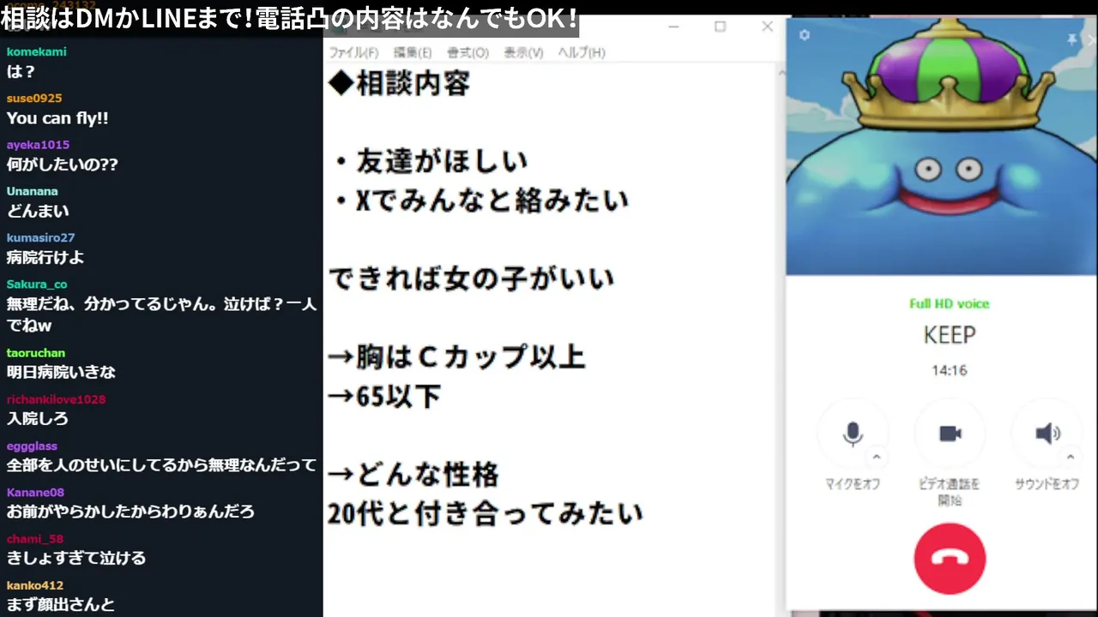Viewport: 1098px width, 617px height.
Task: Turn off the microphone in the call
Action: tap(853, 434)
